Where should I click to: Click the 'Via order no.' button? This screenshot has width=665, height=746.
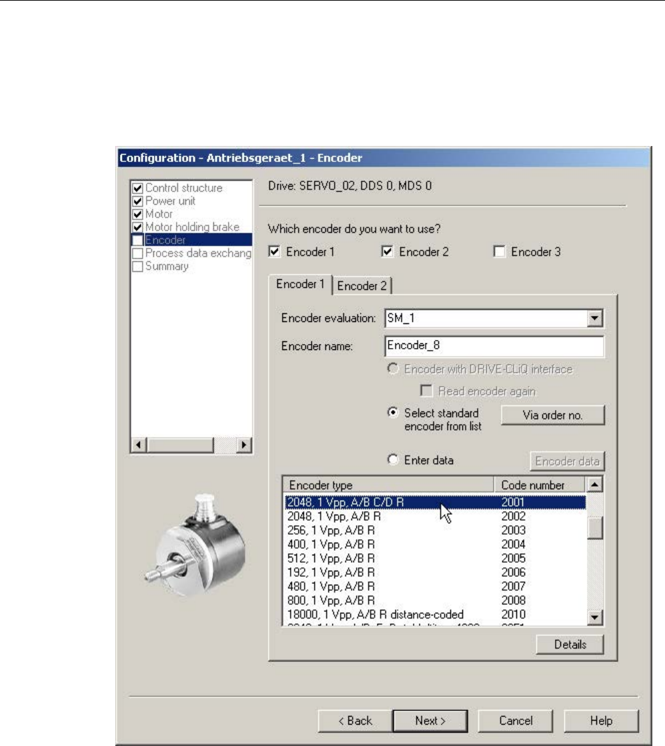(553, 415)
